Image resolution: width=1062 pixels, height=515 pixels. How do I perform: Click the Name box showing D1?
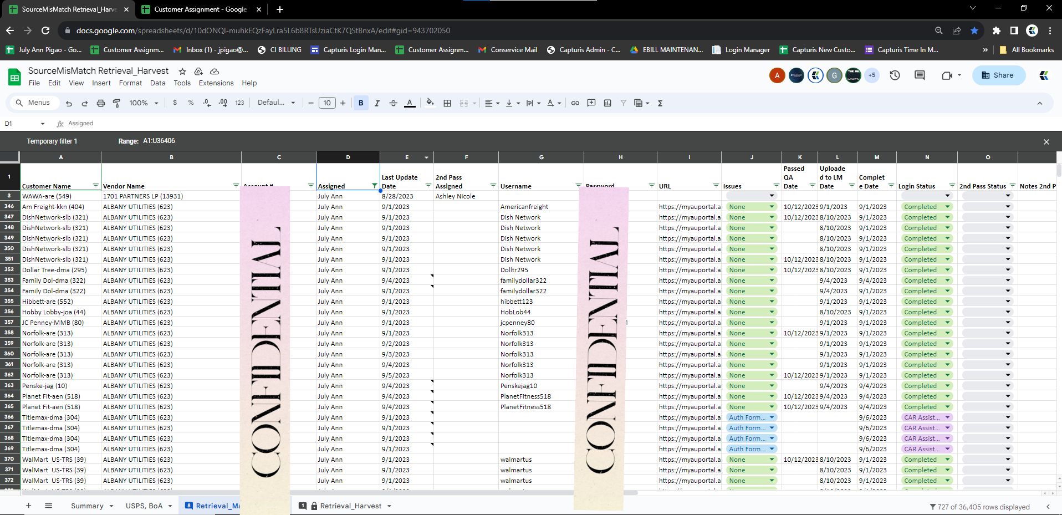coord(24,124)
